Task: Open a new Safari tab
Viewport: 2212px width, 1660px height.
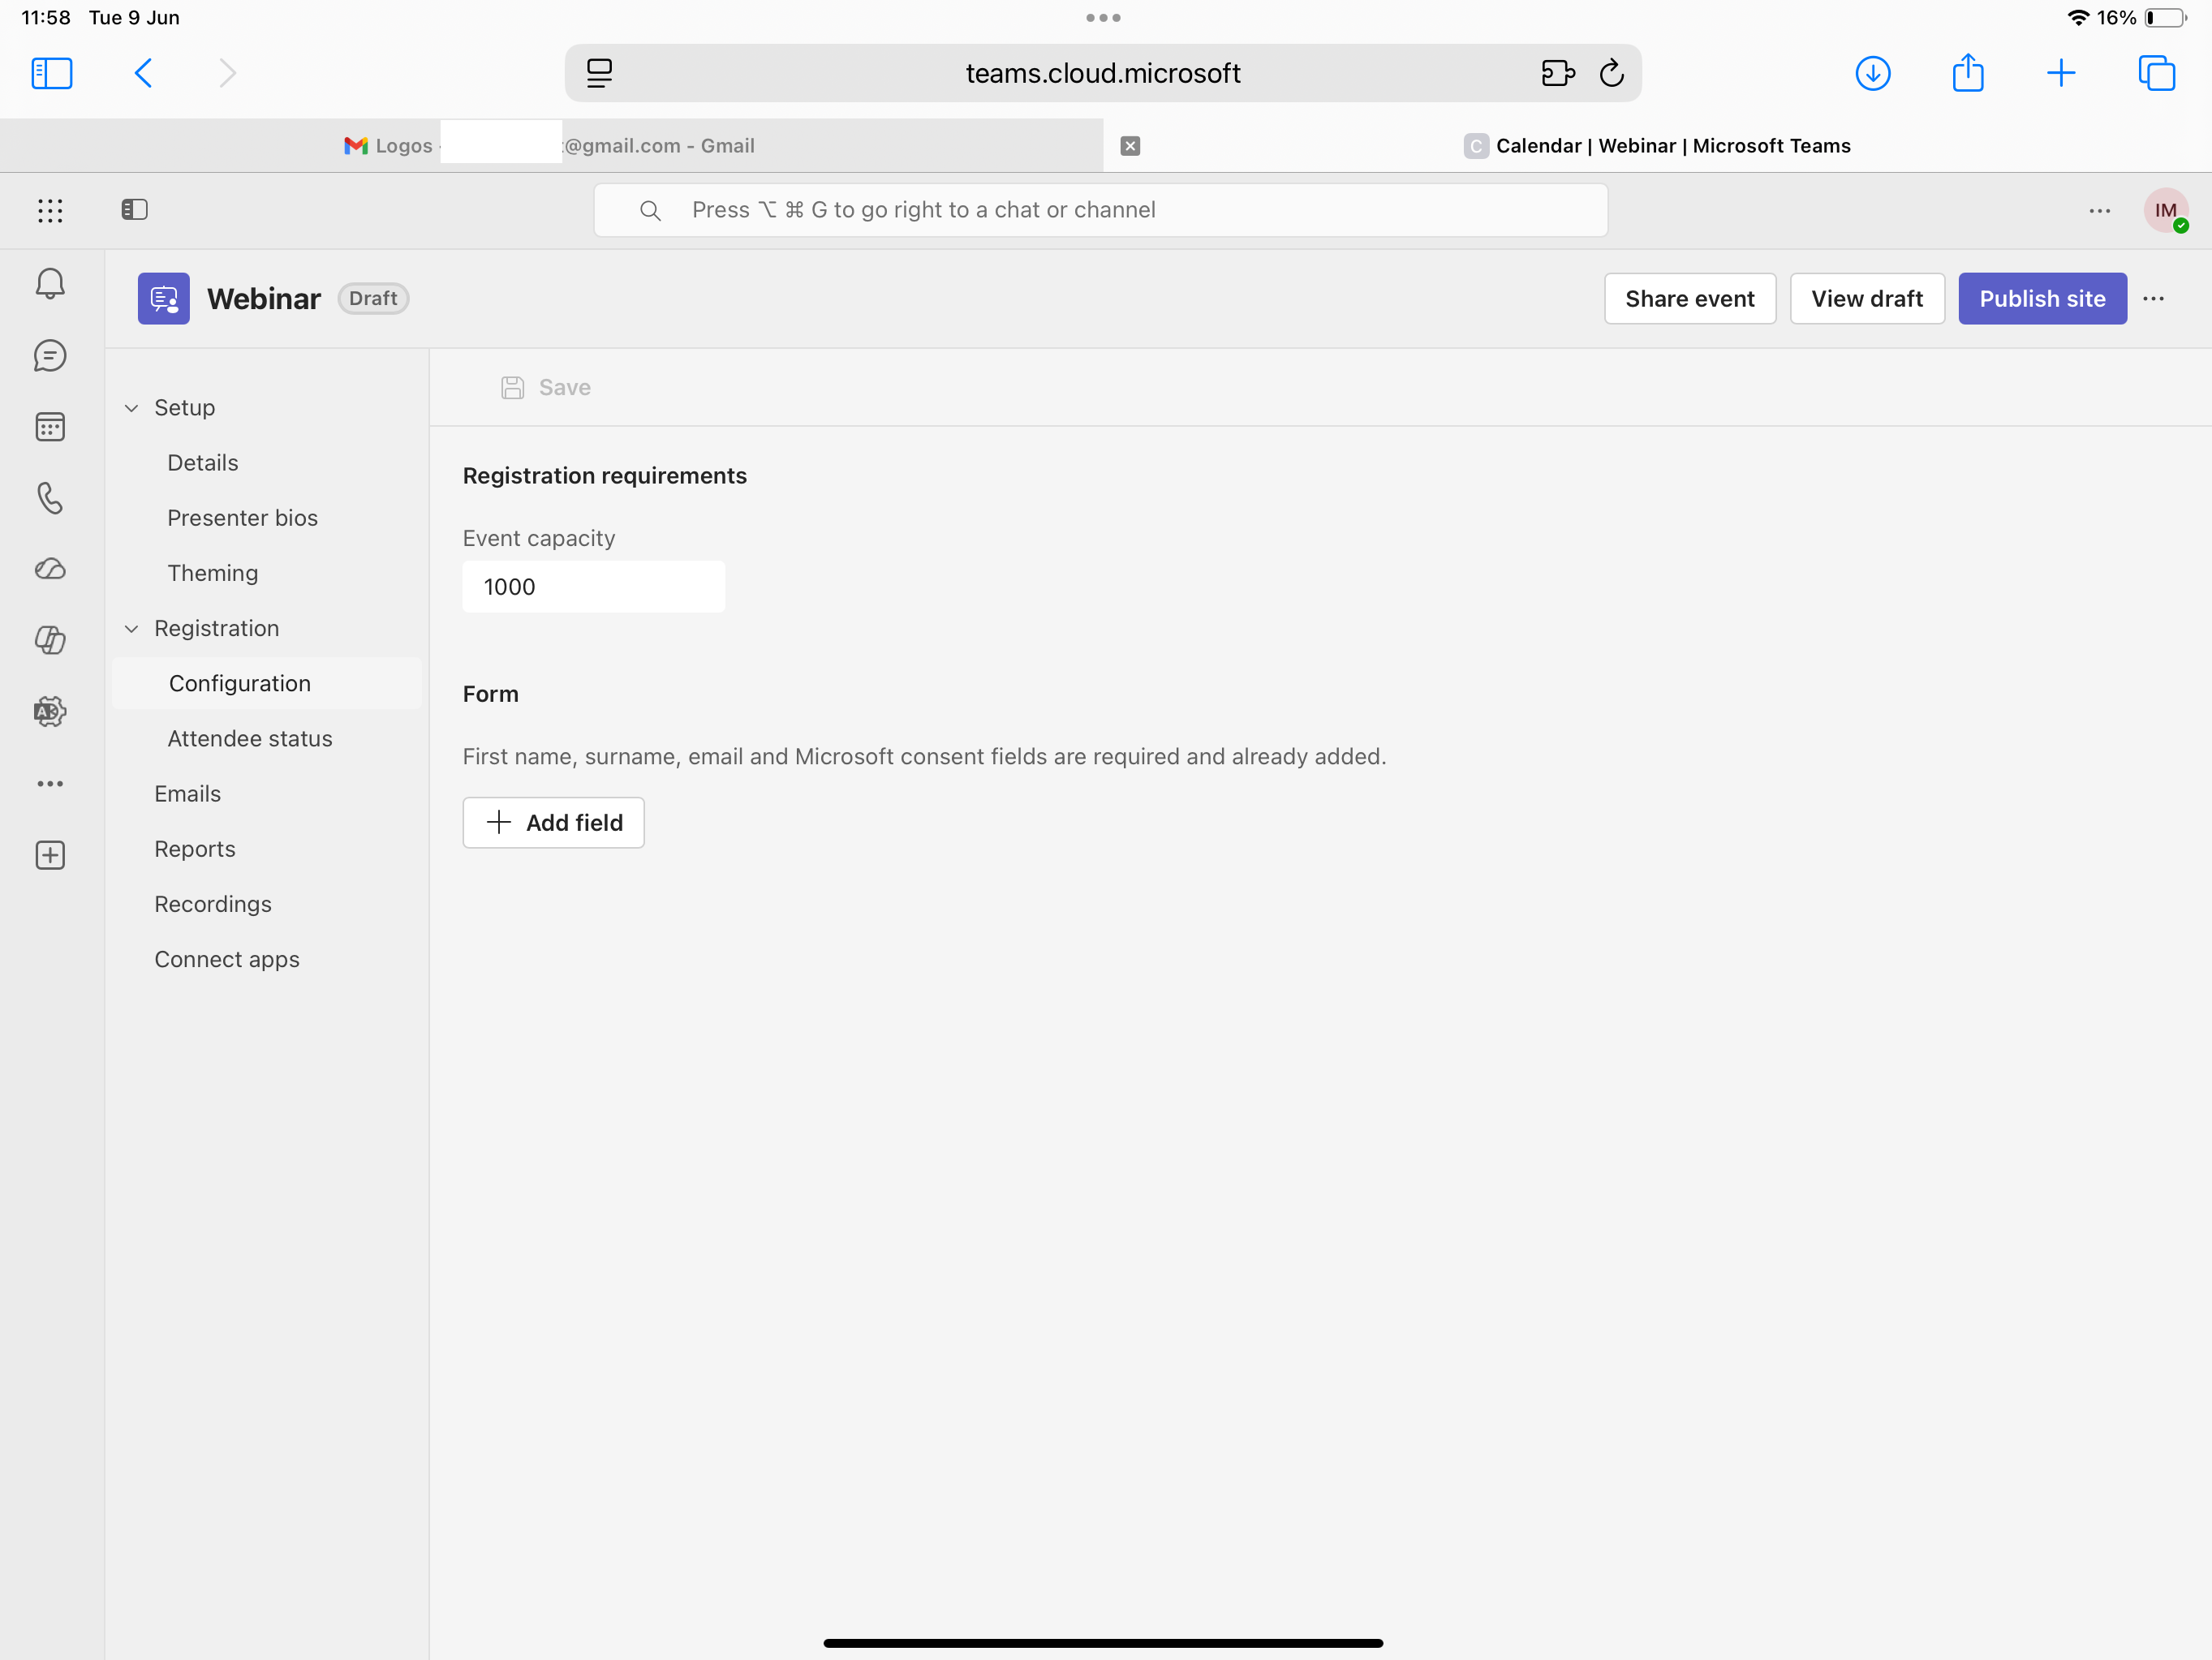Action: pos(2061,73)
